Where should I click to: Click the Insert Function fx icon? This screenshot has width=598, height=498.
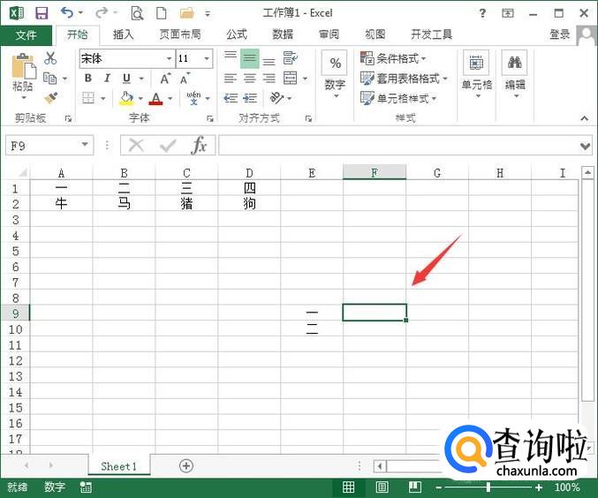tap(199, 146)
